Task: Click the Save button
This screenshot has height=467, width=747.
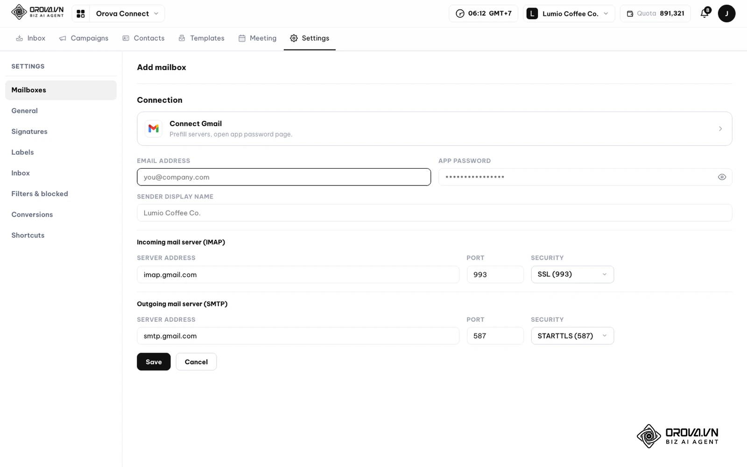Action: 154,362
